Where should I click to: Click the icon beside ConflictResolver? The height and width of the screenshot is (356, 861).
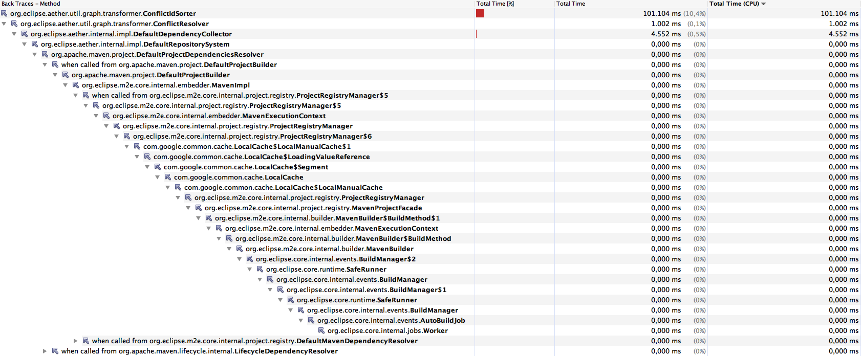[x=14, y=24]
